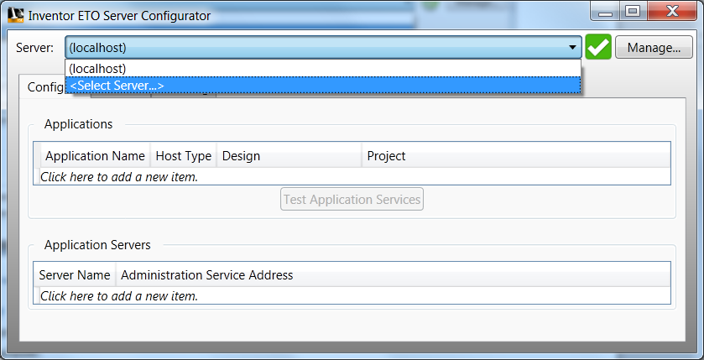Close the Inventor ETO Server Configurator window
The image size is (704, 360).
tap(672, 12)
